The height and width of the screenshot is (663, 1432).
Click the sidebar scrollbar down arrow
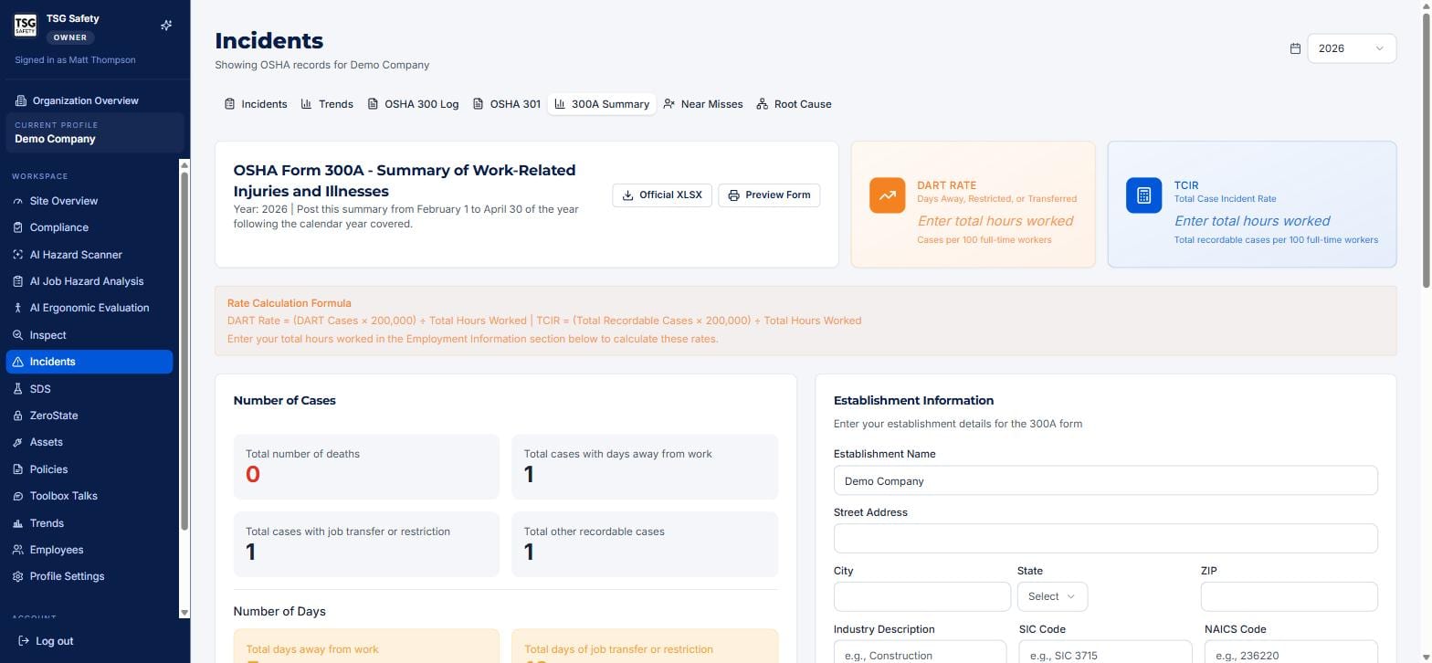184,613
